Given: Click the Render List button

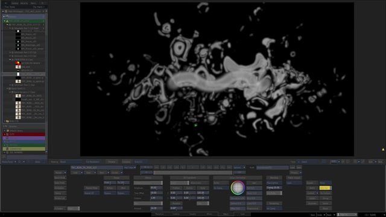Looking at the screenshot, I should [60, 198].
